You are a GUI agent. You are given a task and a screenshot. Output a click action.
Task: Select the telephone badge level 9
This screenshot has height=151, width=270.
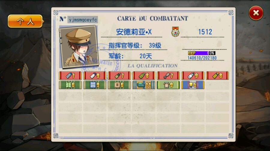pos(168,85)
